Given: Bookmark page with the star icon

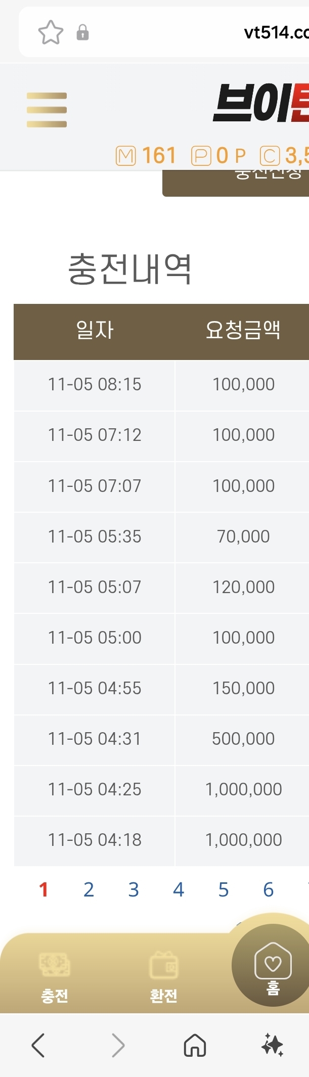Looking at the screenshot, I should [51, 33].
